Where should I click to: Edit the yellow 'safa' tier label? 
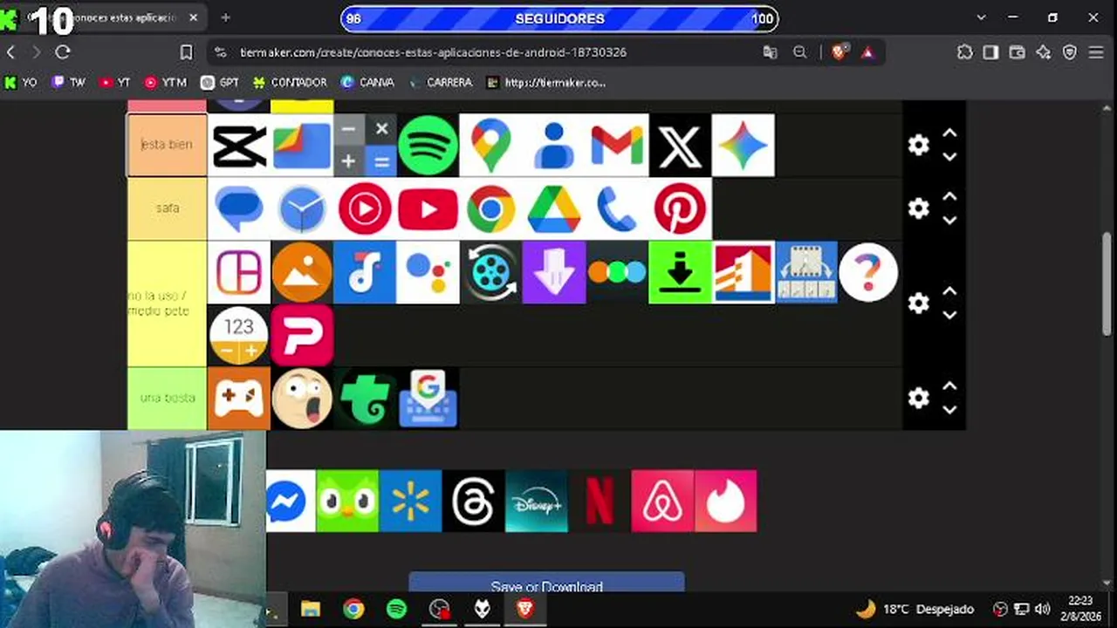pos(168,208)
